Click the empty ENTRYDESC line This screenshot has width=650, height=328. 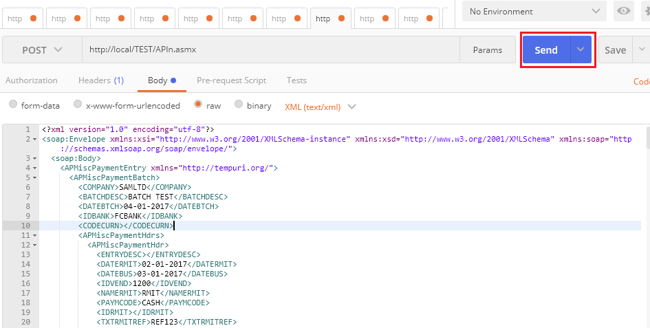149,254
